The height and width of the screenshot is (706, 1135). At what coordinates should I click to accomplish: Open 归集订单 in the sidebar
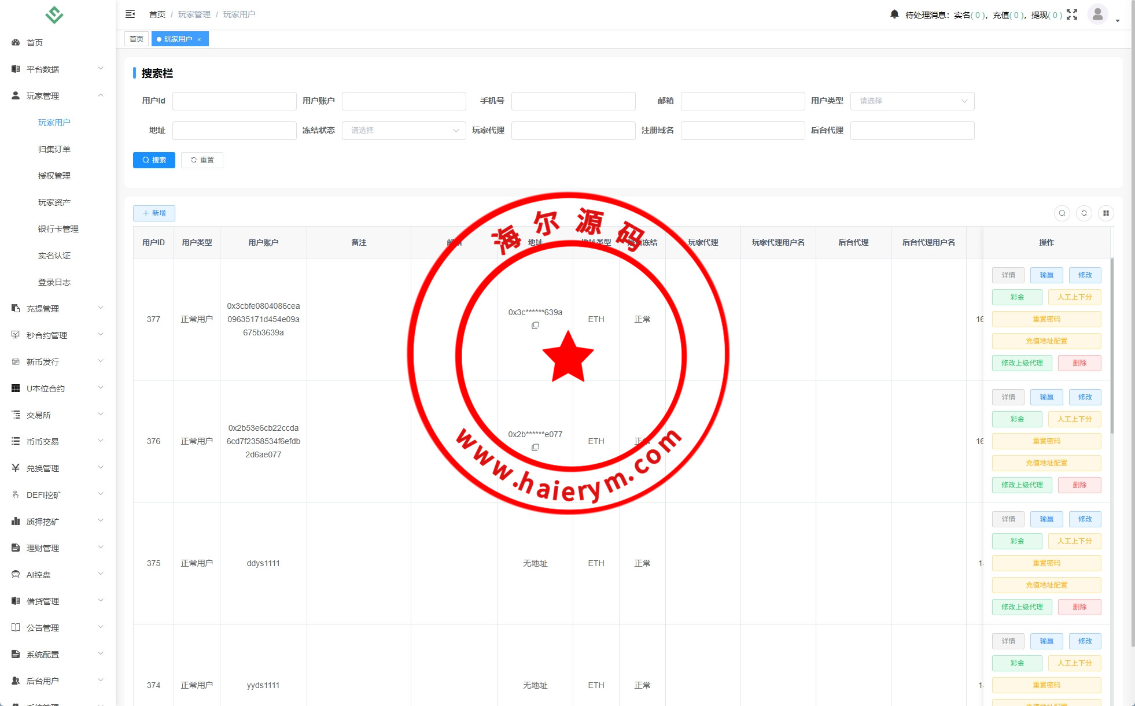point(54,149)
